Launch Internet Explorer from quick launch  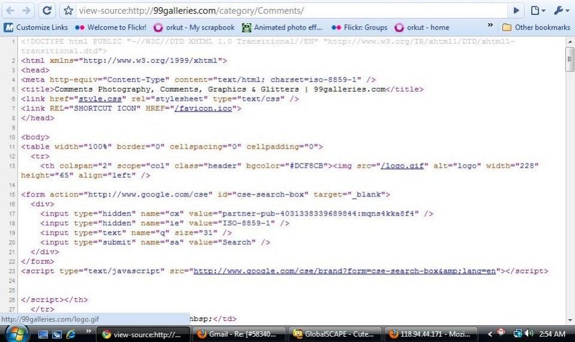pos(70,334)
